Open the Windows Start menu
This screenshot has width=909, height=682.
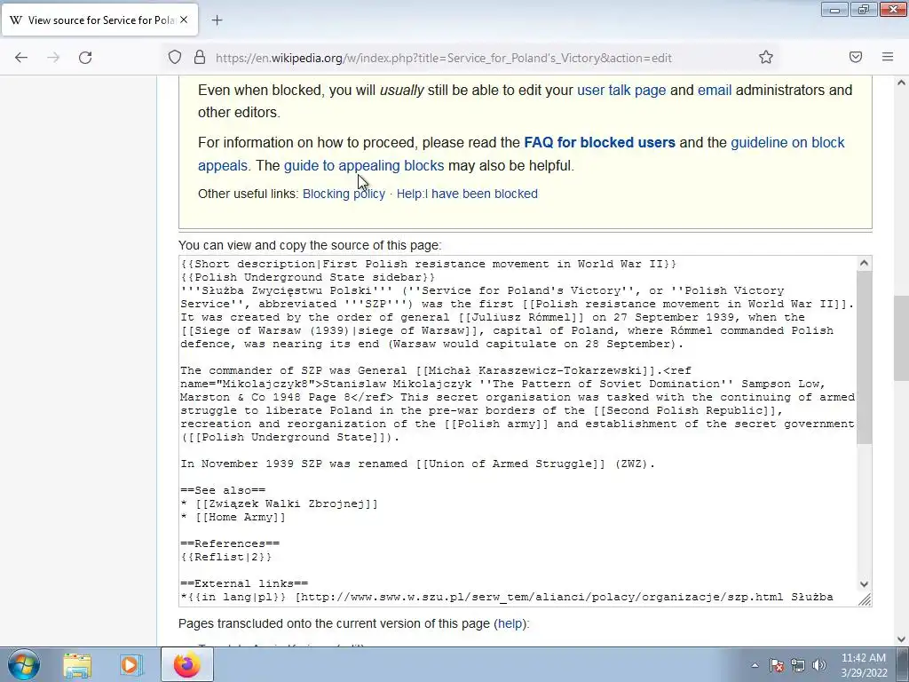[x=23, y=664]
